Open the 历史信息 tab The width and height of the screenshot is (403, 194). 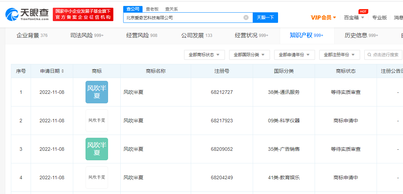point(361,35)
